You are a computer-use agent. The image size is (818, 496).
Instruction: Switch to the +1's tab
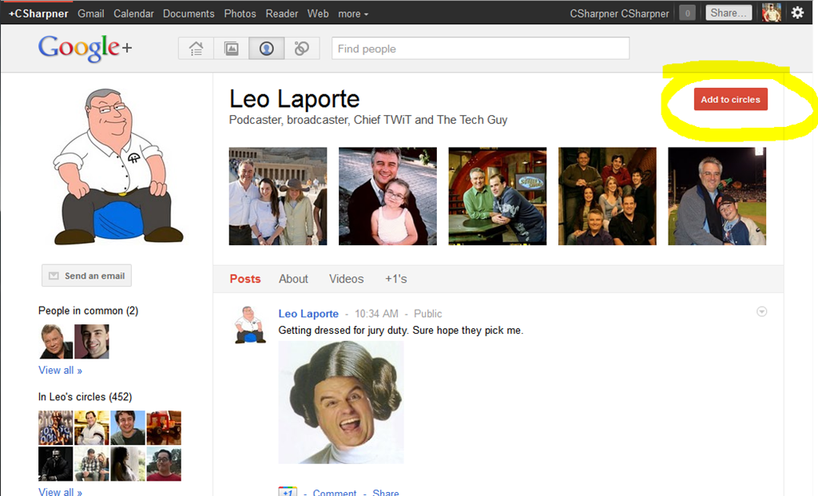(396, 279)
